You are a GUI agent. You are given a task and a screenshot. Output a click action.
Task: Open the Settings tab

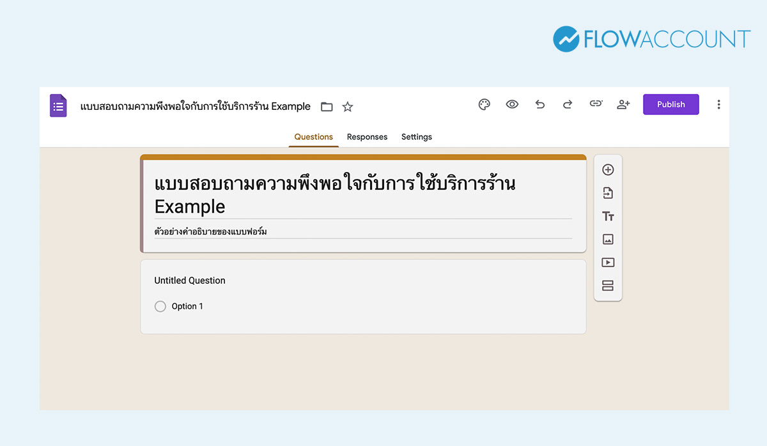(x=416, y=137)
